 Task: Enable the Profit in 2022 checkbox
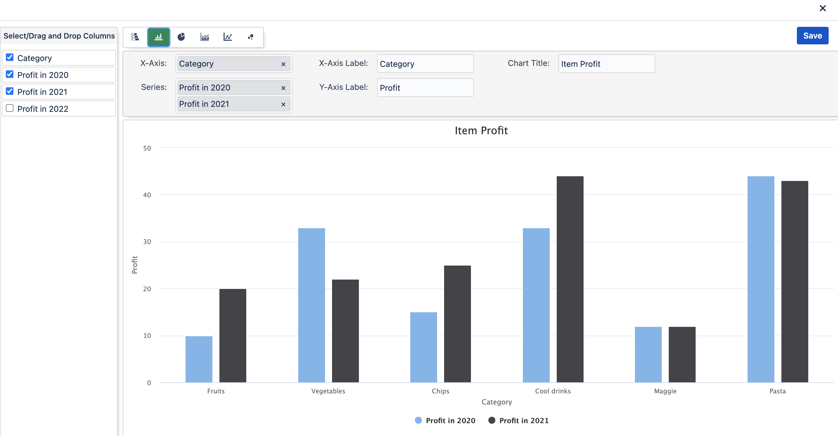10,108
